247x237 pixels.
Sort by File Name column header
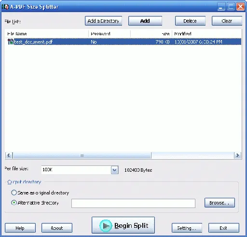click(47, 33)
